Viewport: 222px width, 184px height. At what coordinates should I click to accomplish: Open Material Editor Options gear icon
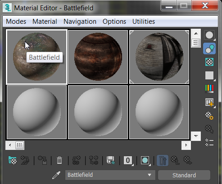tap(209, 115)
